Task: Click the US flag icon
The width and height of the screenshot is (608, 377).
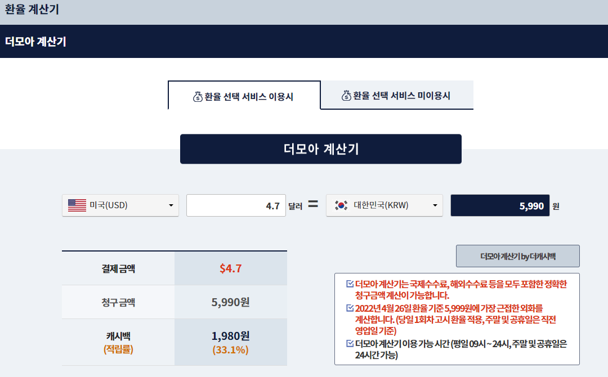Action: tap(77, 205)
